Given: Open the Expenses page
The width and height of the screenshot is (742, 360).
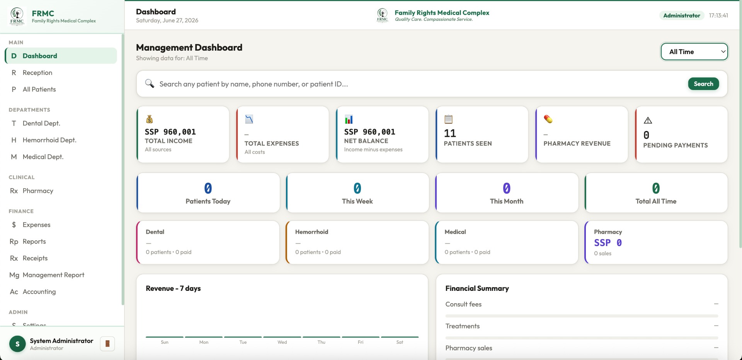Looking at the screenshot, I should point(61,225).
